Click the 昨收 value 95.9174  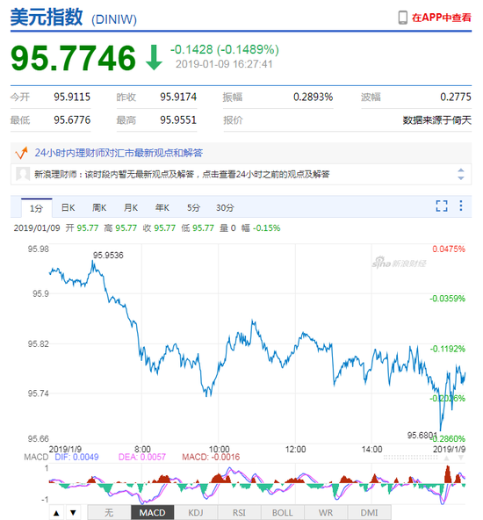pos(178,97)
